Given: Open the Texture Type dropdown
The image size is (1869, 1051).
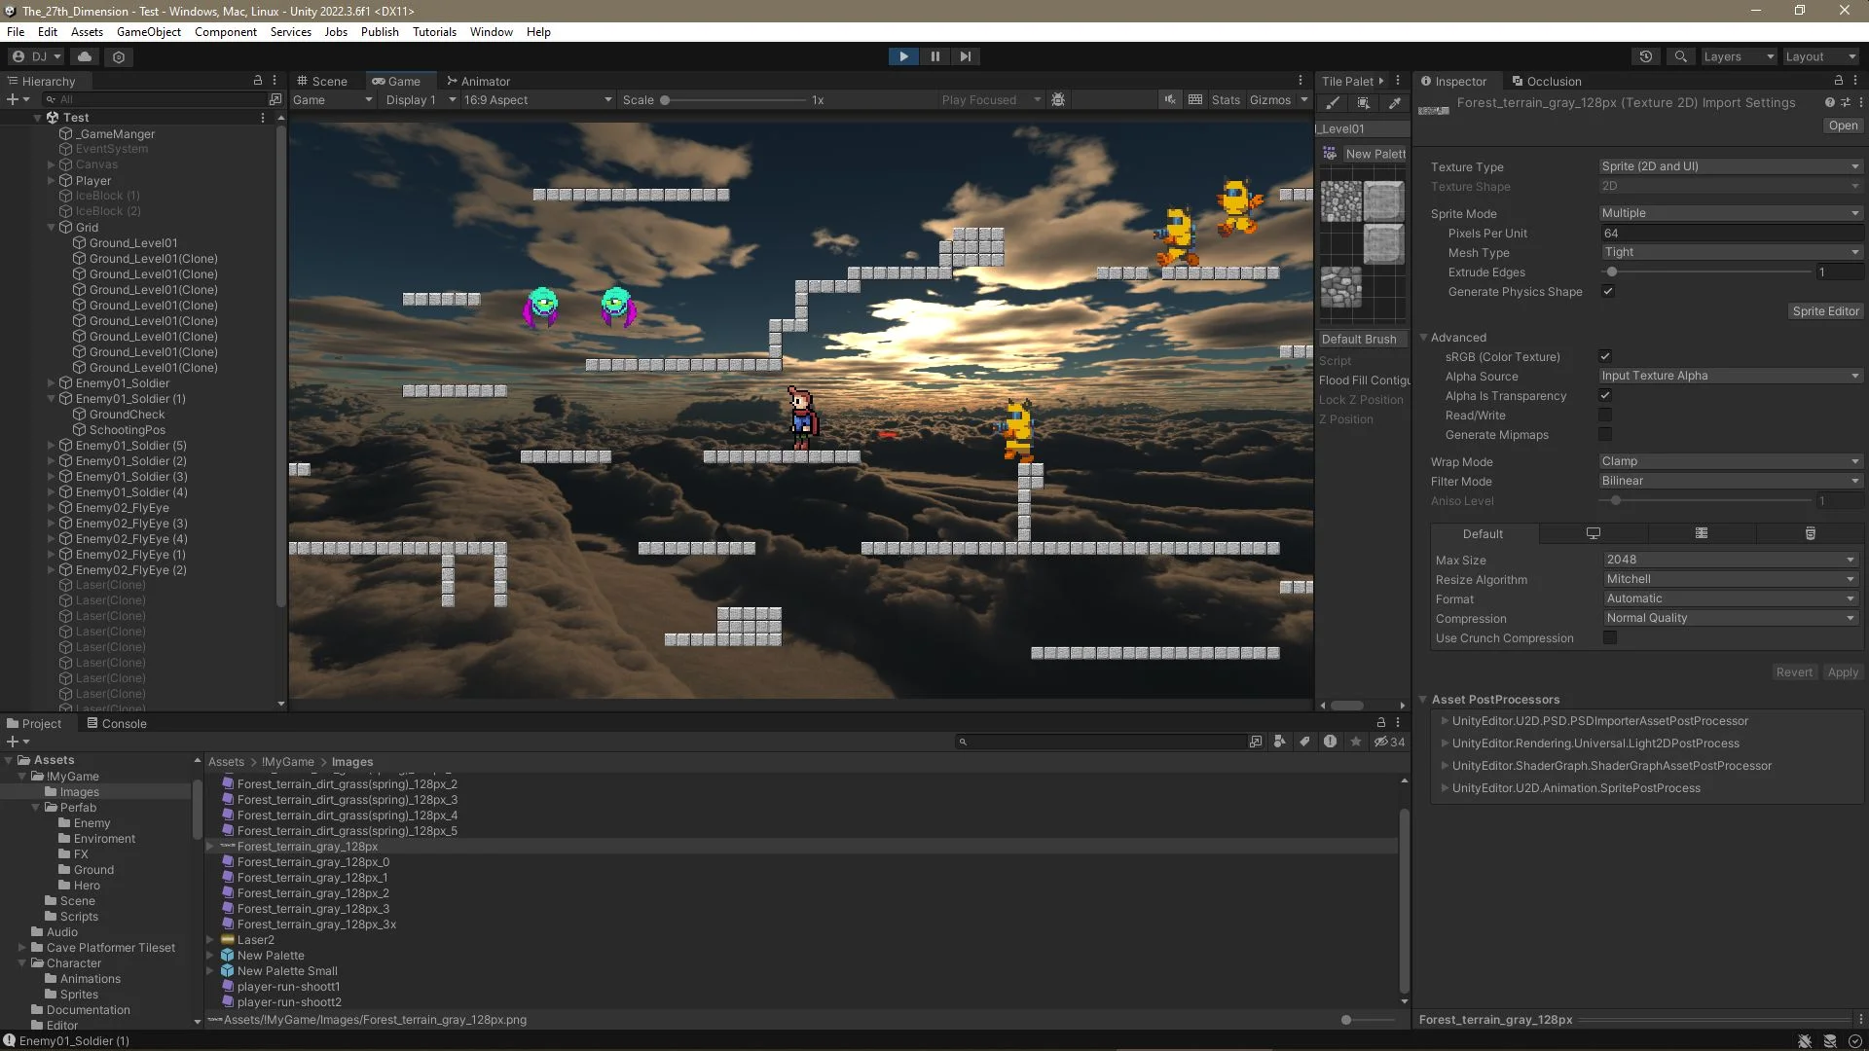Looking at the screenshot, I should [1731, 166].
